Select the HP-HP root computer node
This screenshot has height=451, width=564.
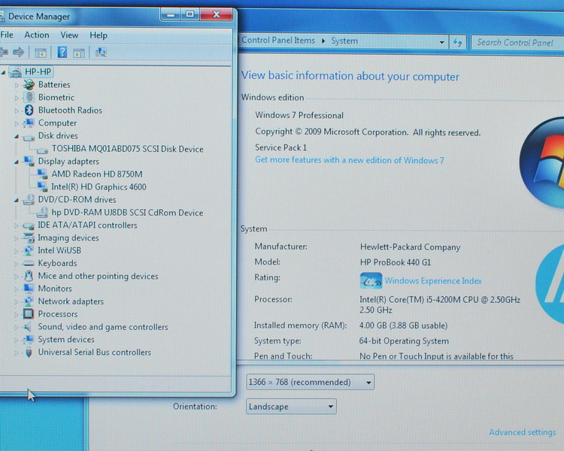[x=38, y=71]
